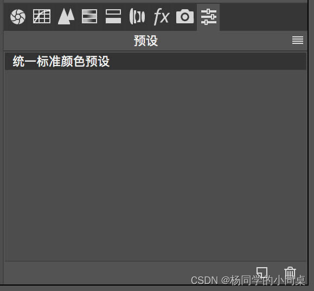Click the 预设 panel title
The width and height of the screenshot is (314, 291).
146,41
